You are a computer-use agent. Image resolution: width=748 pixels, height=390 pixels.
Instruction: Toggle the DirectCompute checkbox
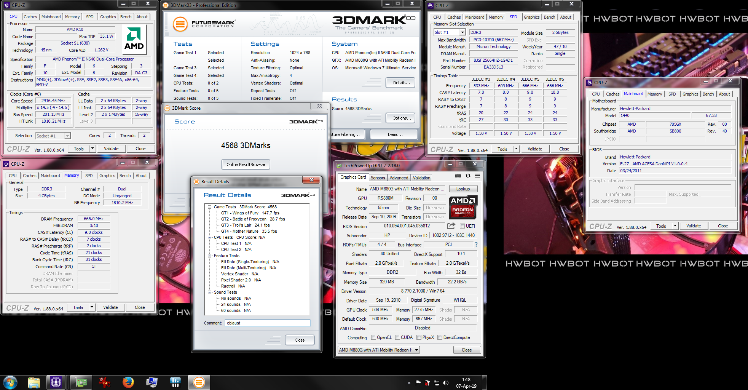440,337
